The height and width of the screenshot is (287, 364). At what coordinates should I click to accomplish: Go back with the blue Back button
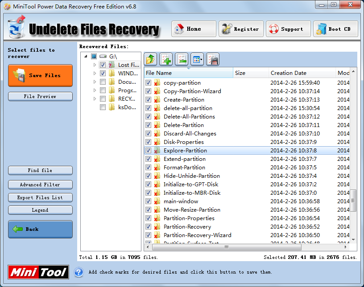(x=41, y=229)
